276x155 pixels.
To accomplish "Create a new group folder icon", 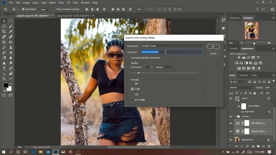I will (258, 146).
